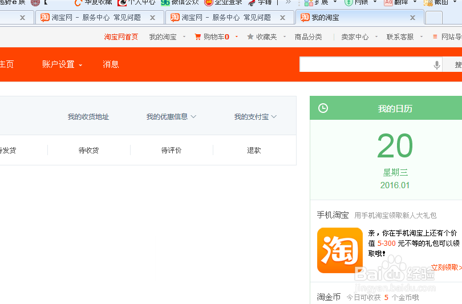Expand the 我的淘宝 dropdown arrow in top nav
This screenshot has height=304, width=462.
[x=184, y=37]
